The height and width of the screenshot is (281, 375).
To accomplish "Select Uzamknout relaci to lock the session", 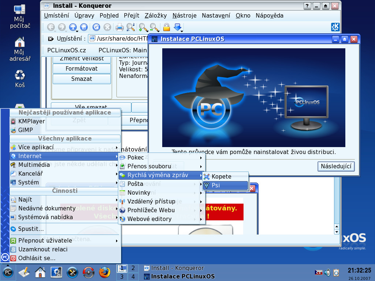I will [x=65, y=250].
